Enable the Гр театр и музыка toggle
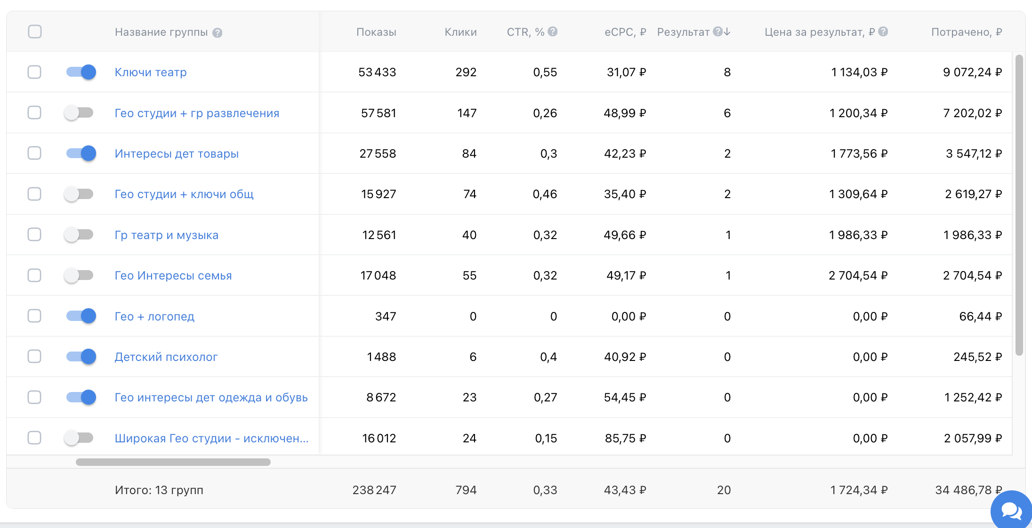The image size is (1032, 528). [79, 234]
